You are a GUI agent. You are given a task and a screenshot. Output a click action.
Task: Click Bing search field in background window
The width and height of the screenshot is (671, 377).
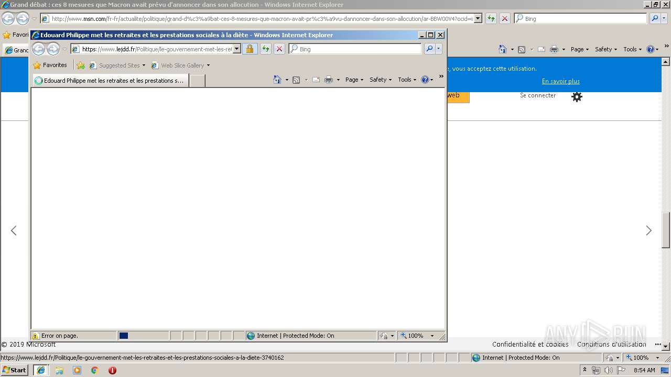click(580, 18)
